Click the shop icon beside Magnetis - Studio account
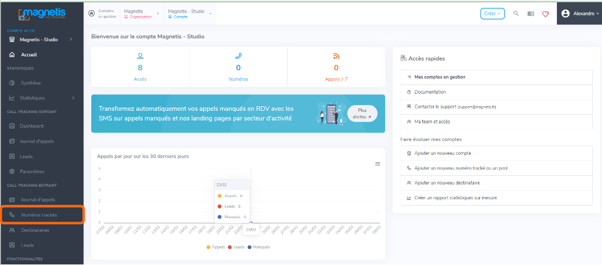This screenshot has width=602, height=265. point(12,39)
